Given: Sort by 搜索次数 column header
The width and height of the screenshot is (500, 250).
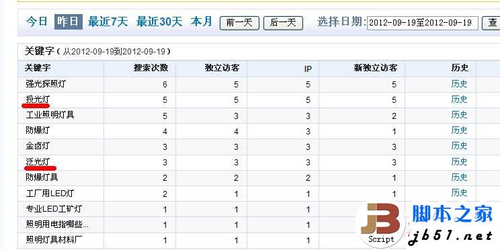Looking at the screenshot, I should (x=151, y=68).
